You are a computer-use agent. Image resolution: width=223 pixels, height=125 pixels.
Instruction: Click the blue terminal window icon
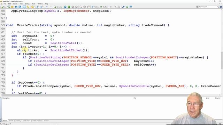click(x=131, y=7)
